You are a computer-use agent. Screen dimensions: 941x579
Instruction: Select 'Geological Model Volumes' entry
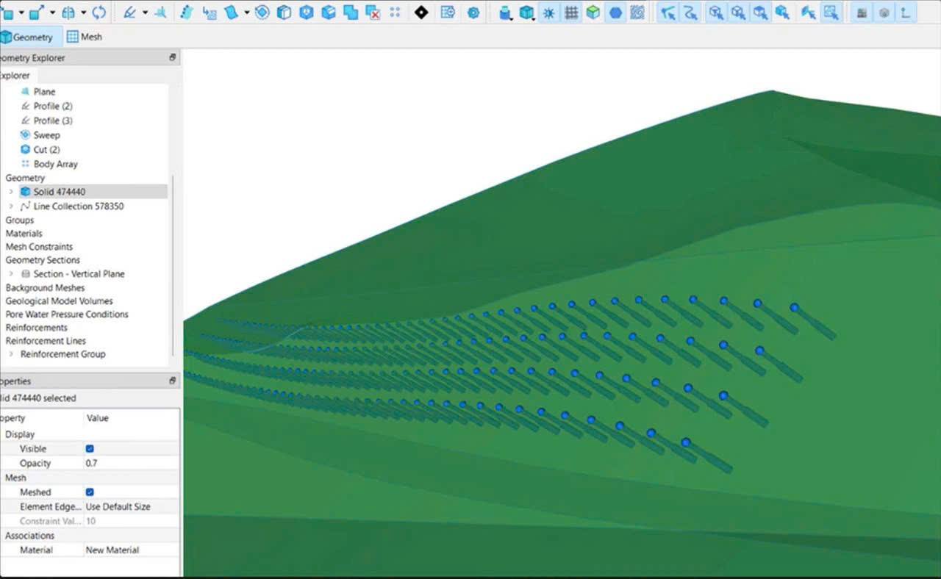click(x=59, y=301)
